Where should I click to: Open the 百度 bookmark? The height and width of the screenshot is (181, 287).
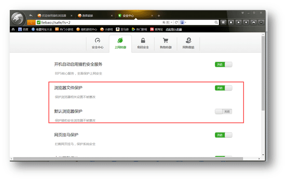coord(23,29)
